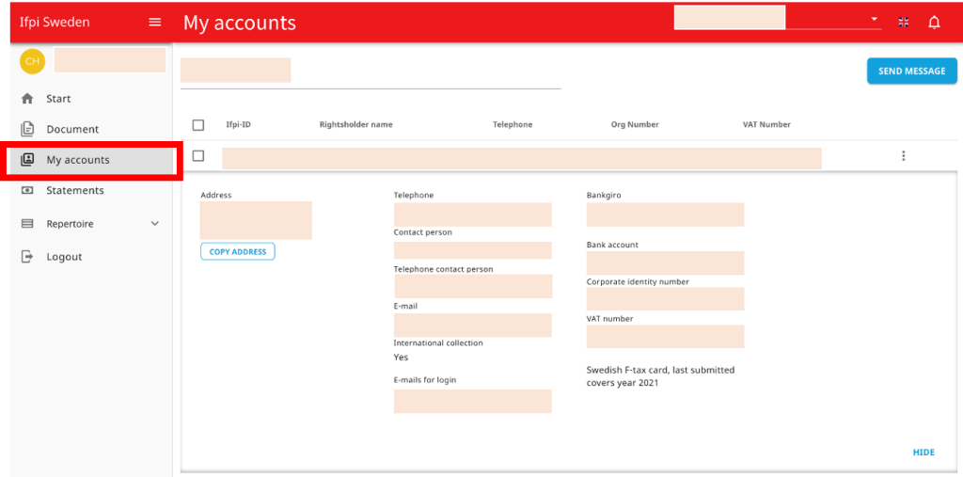Select My accounts in the sidebar
Viewport: 963px width, 477px height.
[x=78, y=160]
